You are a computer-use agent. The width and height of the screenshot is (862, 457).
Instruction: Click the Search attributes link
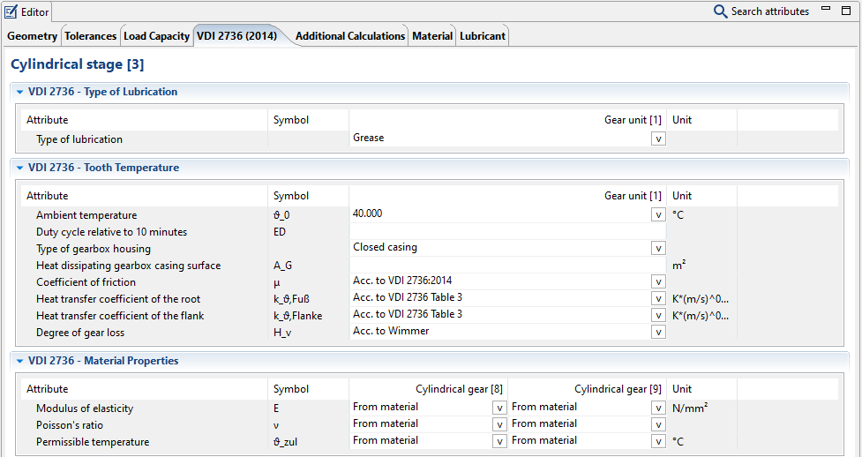tap(769, 11)
